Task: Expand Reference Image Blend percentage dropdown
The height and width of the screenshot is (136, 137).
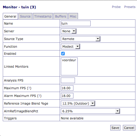Action: click(78, 103)
